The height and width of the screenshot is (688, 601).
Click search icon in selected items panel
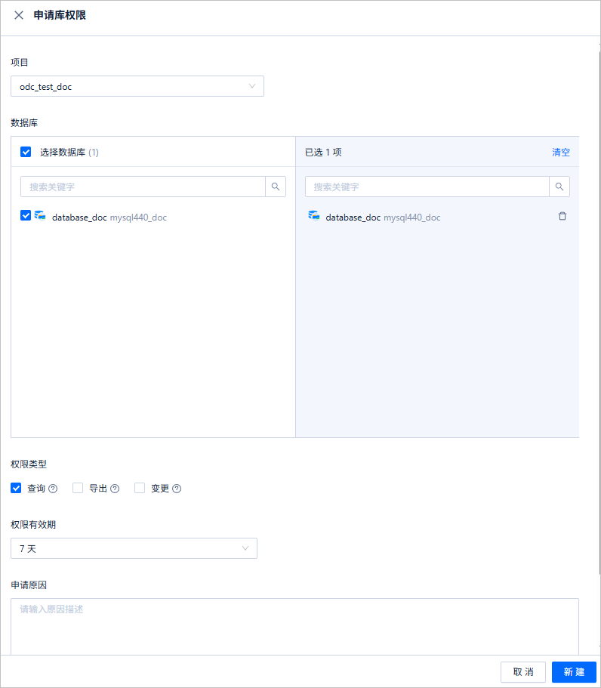click(559, 187)
